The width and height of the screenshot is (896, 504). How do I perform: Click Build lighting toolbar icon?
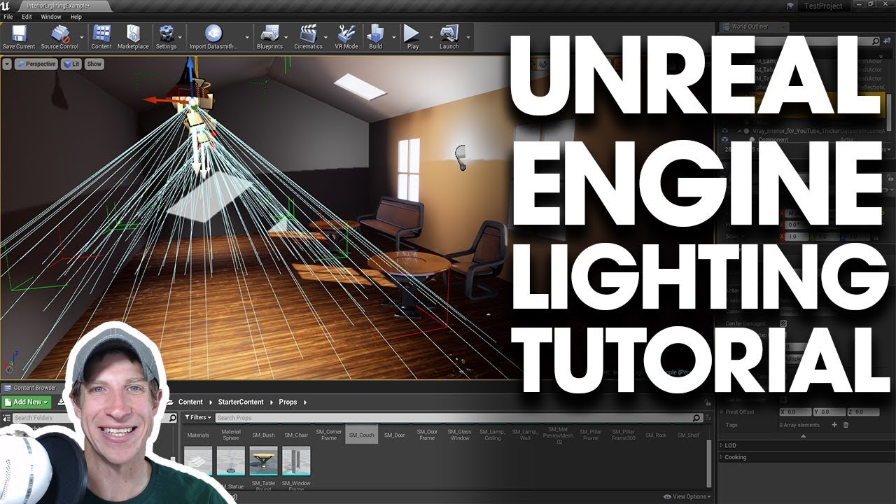(376, 37)
